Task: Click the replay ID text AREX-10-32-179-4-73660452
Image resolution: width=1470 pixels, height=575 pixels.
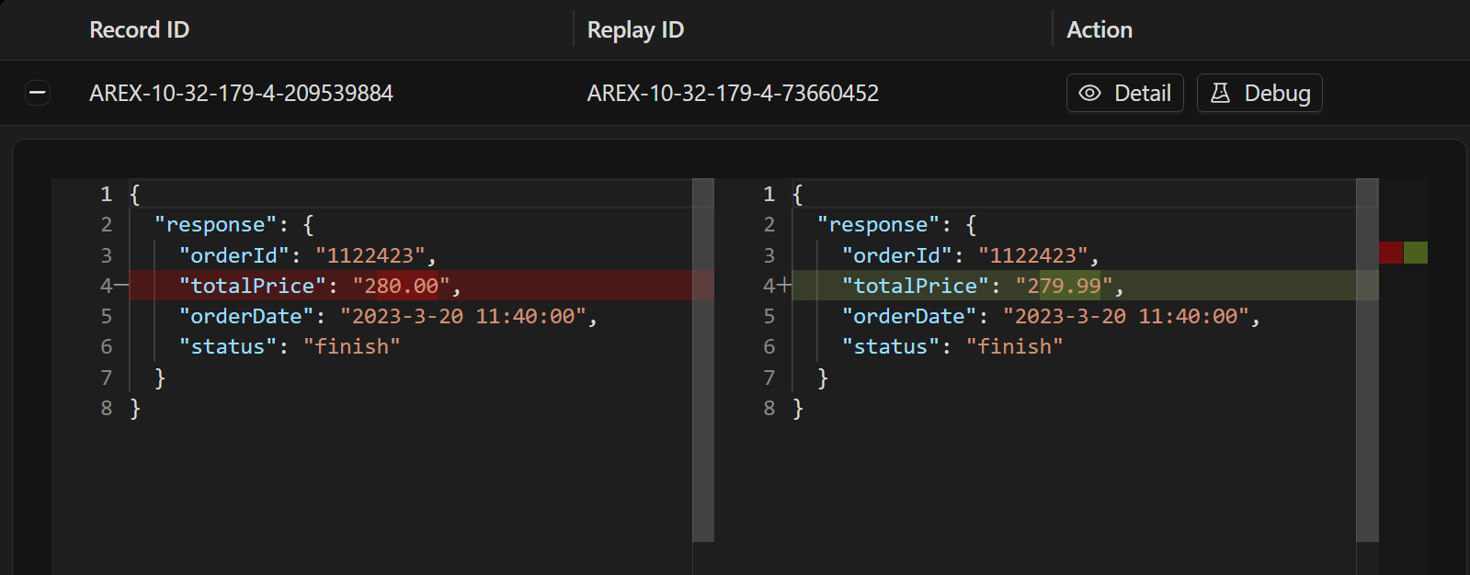Action: (733, 93)
